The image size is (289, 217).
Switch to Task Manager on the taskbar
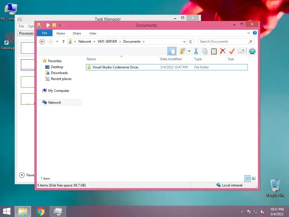[x=58, y=211]
